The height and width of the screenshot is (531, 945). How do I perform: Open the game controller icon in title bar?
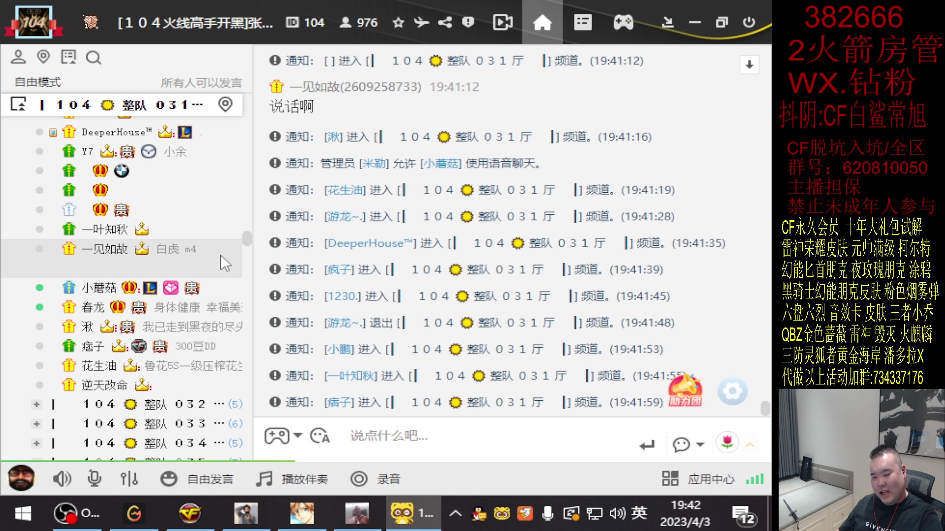[623, 22]
